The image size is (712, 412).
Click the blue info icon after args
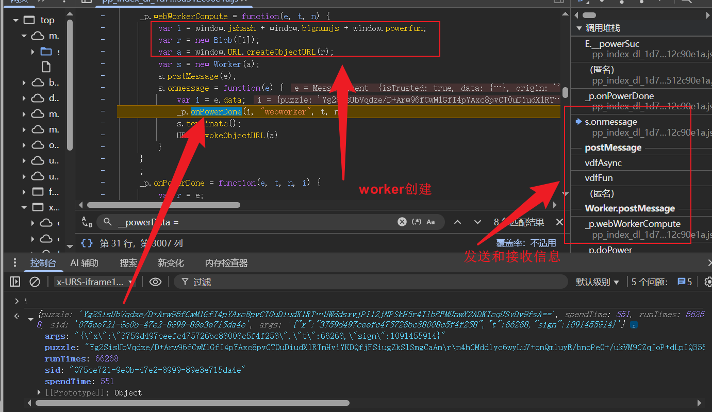tap(634, 325)
